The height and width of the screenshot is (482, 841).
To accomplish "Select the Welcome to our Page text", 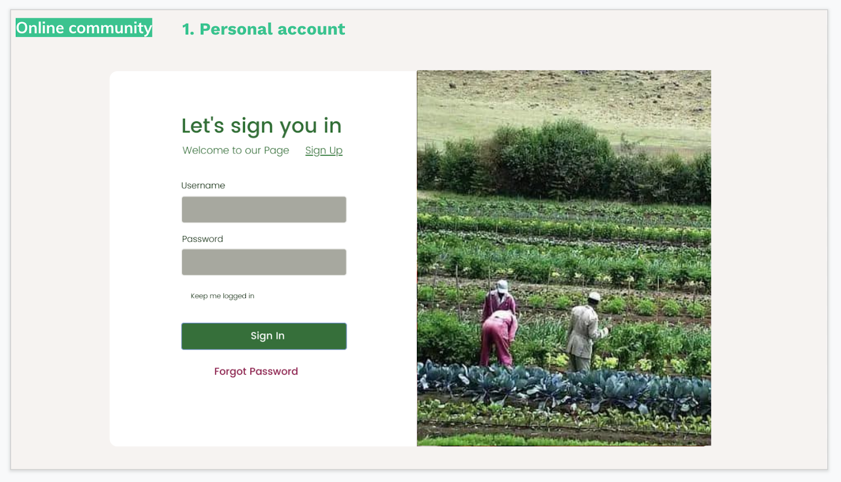I will (235, 150).
